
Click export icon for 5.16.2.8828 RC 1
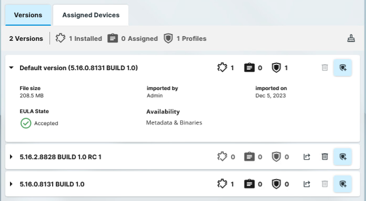[307, 157]
